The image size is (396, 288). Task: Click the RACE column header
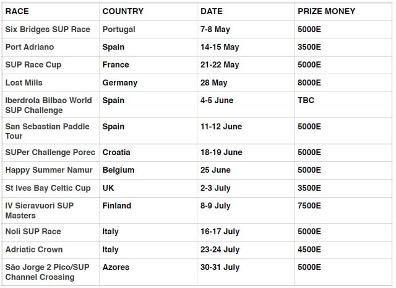(17, 11)
